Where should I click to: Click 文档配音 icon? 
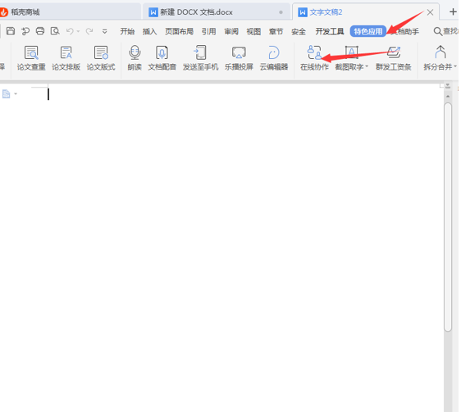[162, 58]
